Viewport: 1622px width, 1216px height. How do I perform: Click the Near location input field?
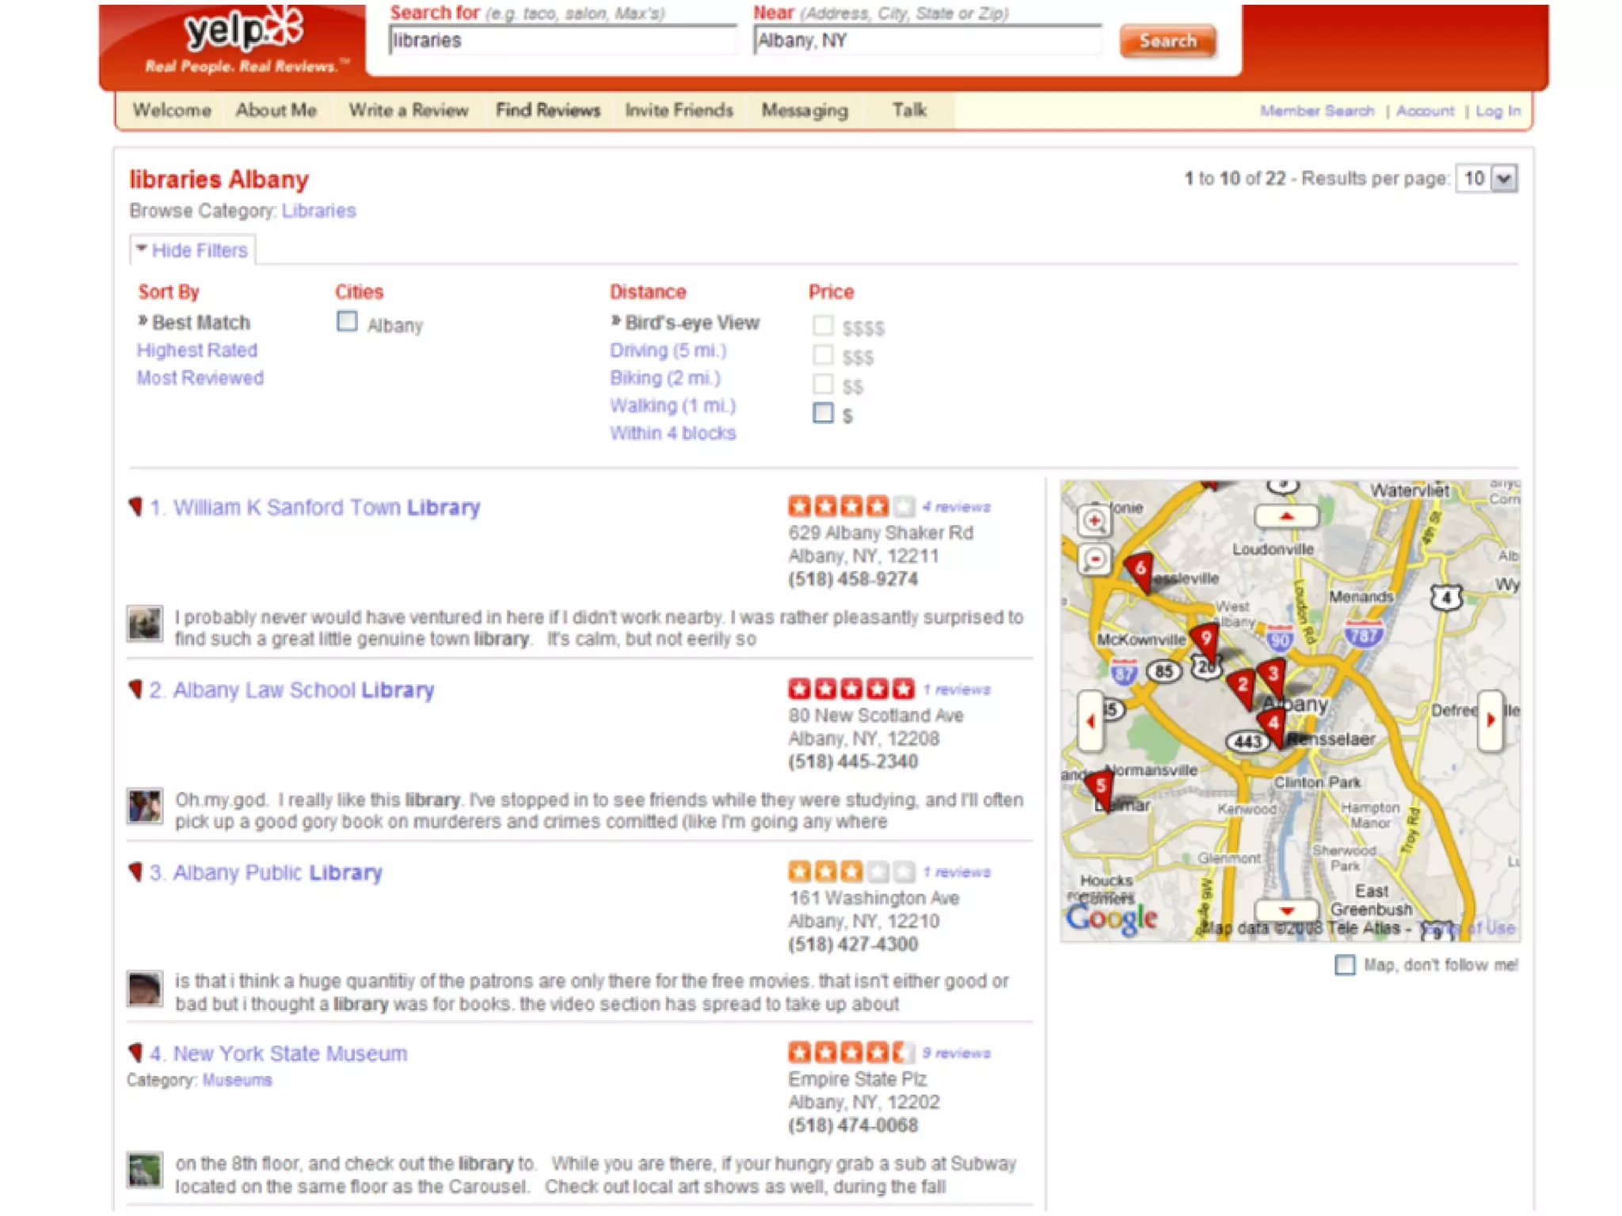pyautogui.click(x=926, y=41)
